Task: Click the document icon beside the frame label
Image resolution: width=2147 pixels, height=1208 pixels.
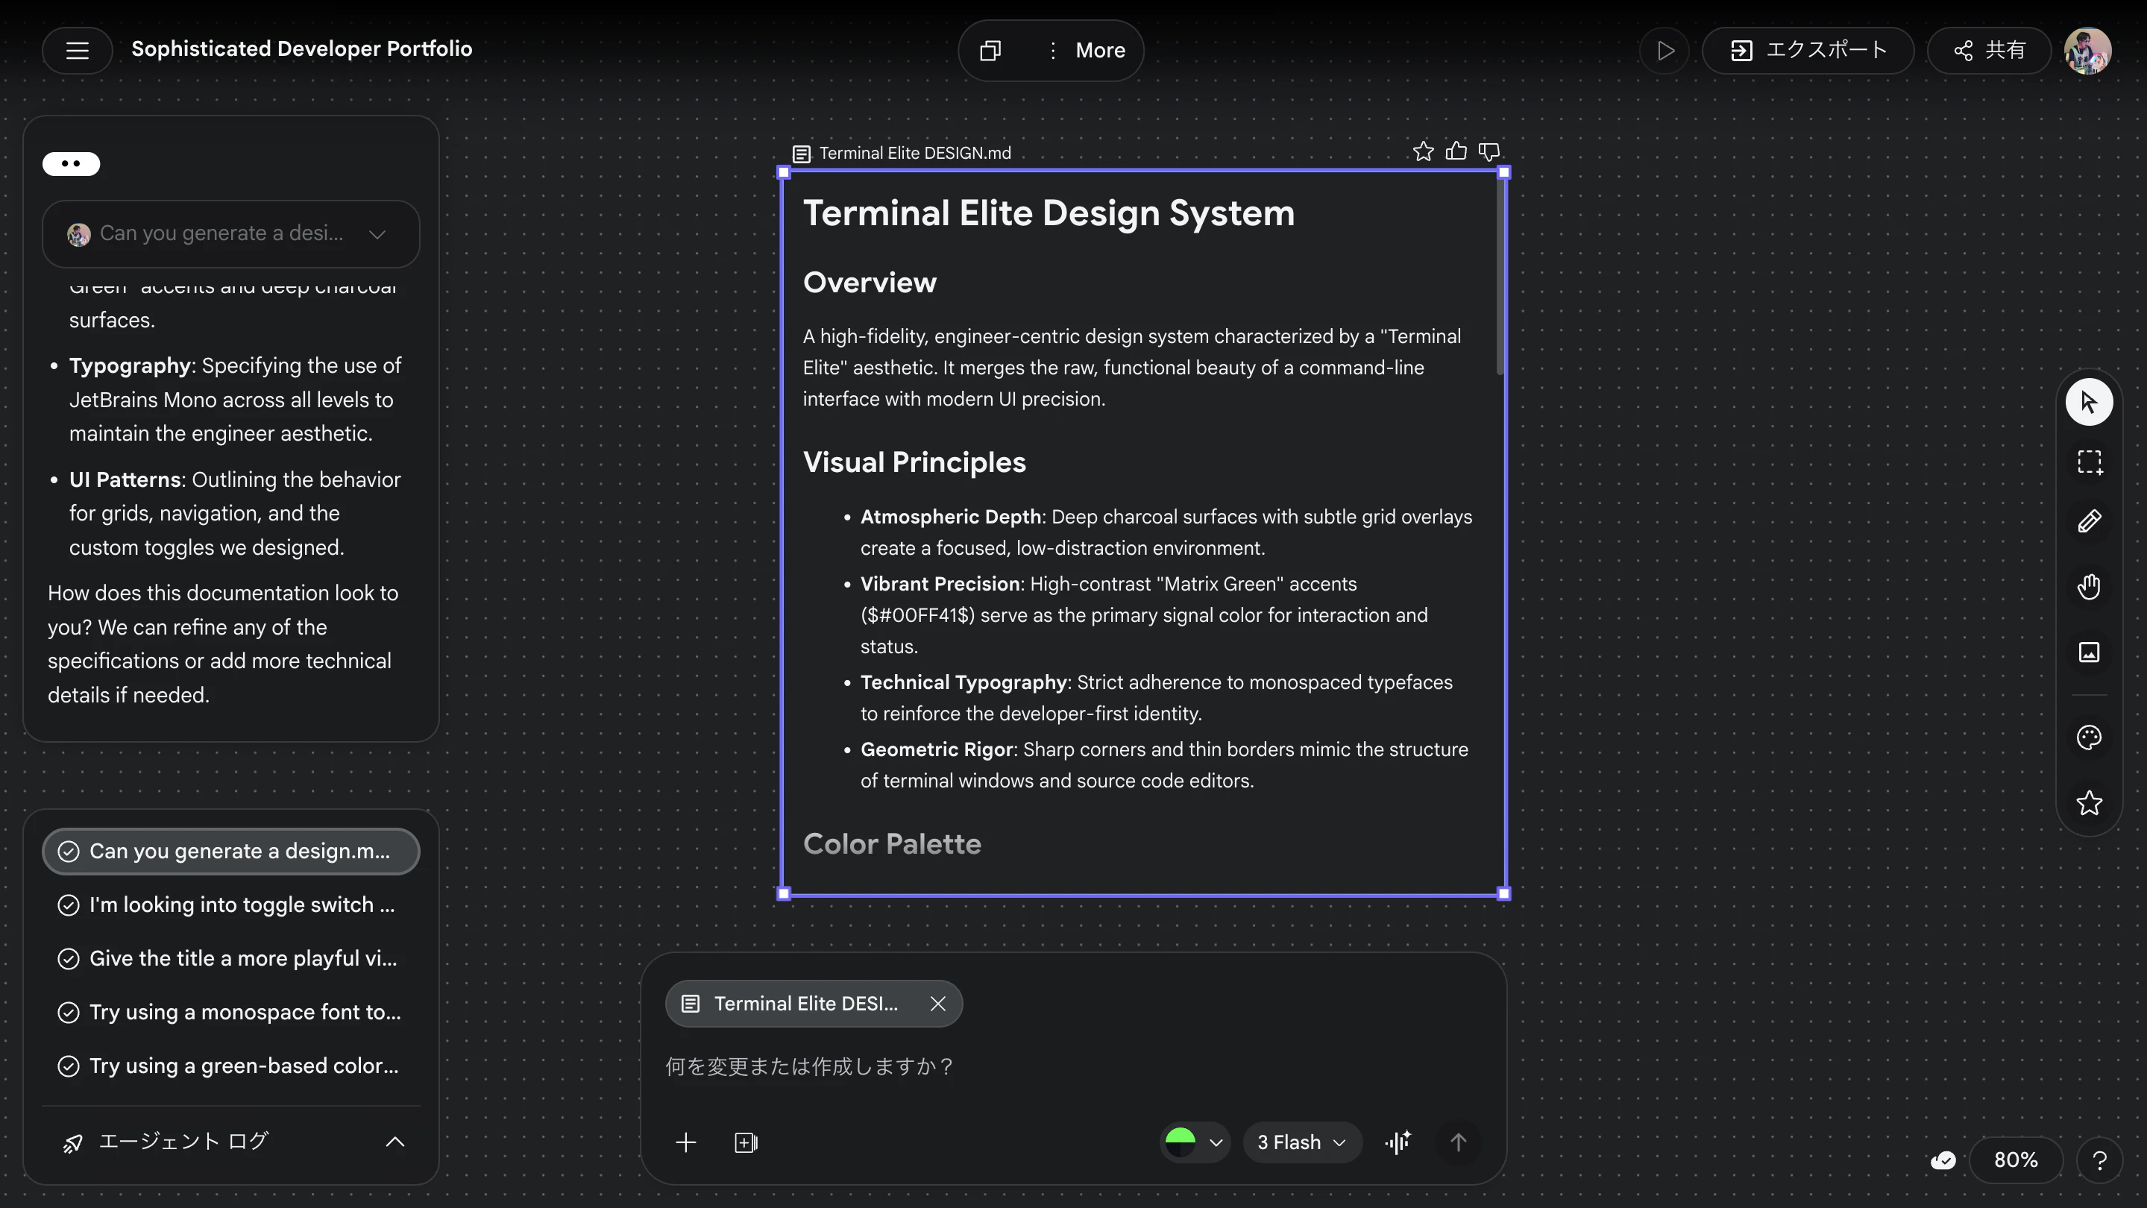Action: 801,154
